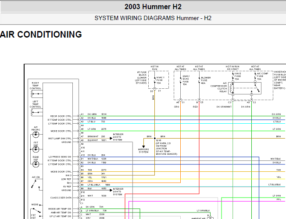Image resolution: width=286 pixels, height=219 pixels.
Task: Click circuit number 1050 on pin B9
Action: 104,189
